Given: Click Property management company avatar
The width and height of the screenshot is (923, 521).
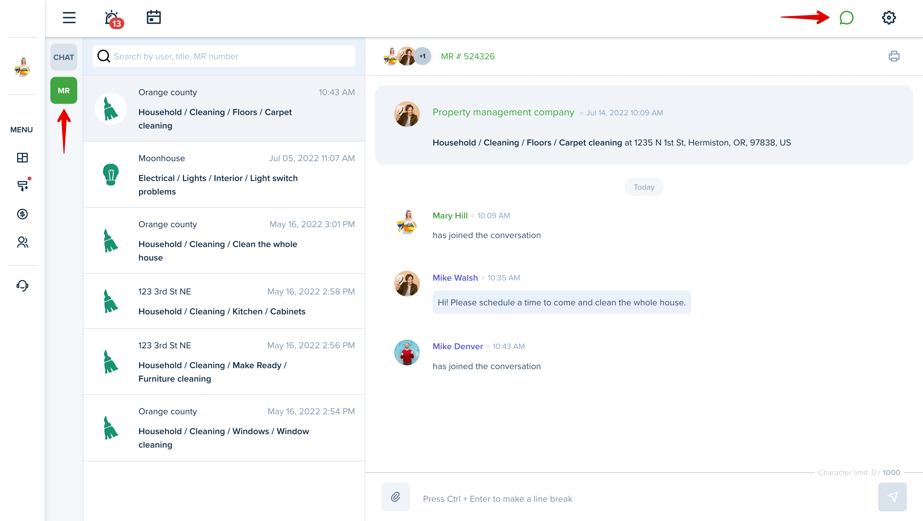Looking at the screenshot, I should [407, 114].
